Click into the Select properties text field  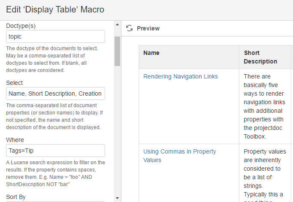(55, 93)
